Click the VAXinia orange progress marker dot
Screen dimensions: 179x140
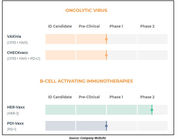(x=107, y=39)
